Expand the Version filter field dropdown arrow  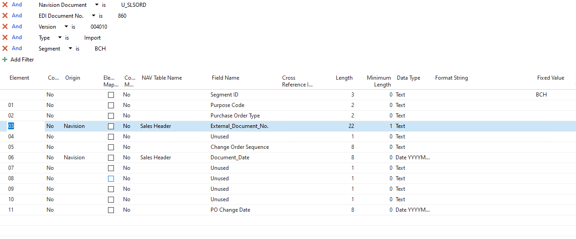click(66, 27)
